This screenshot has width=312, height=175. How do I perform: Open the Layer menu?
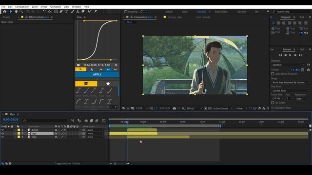click(35, 7)
